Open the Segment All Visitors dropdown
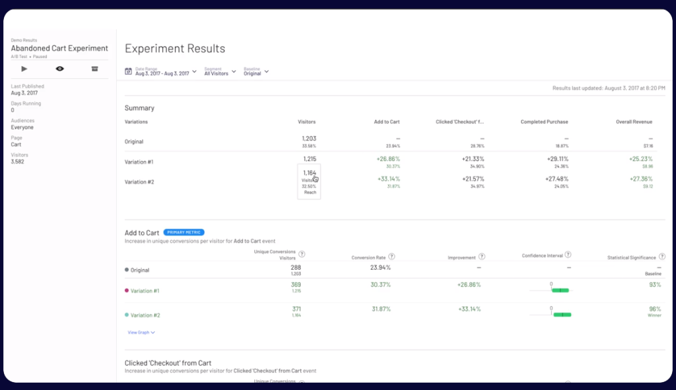Viewport: 676px width, 390px height. pos(220,71)
